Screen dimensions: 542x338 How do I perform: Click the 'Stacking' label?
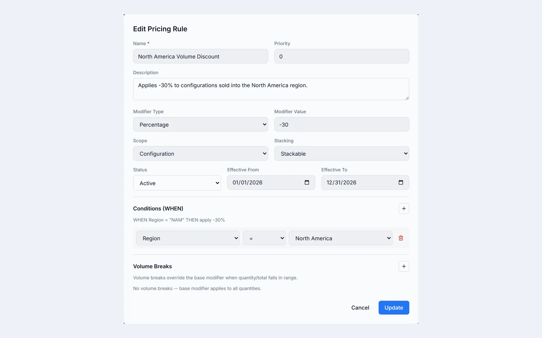(284, 141)
